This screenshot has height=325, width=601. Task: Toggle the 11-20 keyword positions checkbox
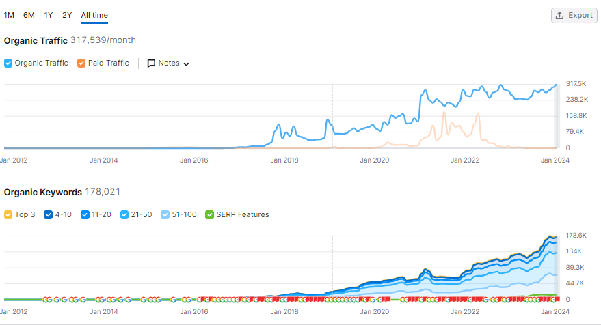[85, 215]
